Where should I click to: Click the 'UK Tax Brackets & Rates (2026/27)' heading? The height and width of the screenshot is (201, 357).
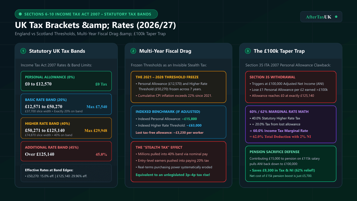(x=95, y=25)
